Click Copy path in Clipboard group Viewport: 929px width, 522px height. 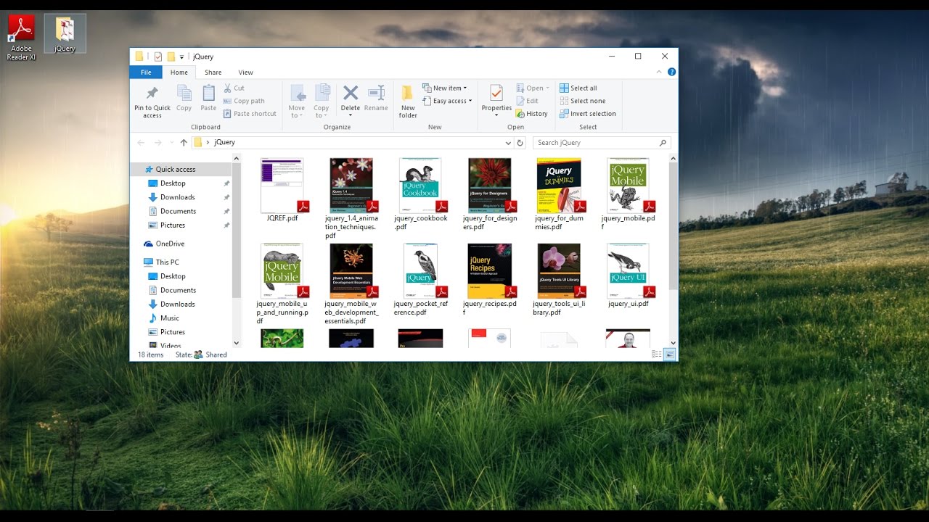click(x=244, y=101)
